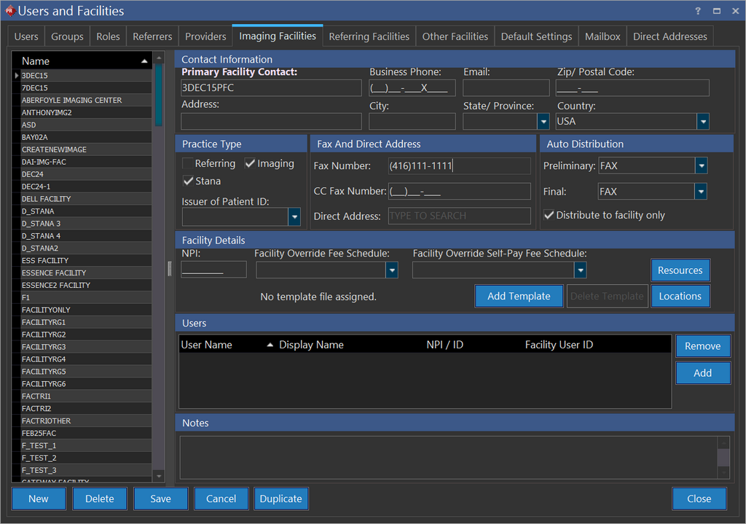Expand the Preliminary auto distribution dropdown
Screen dimensions: 746x524
click(700, 166)
